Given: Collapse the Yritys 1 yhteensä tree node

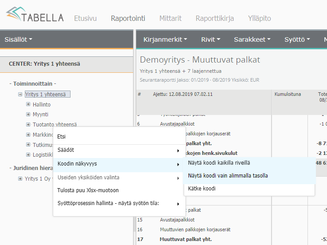Looking at the screenshot, I should 20,94.
